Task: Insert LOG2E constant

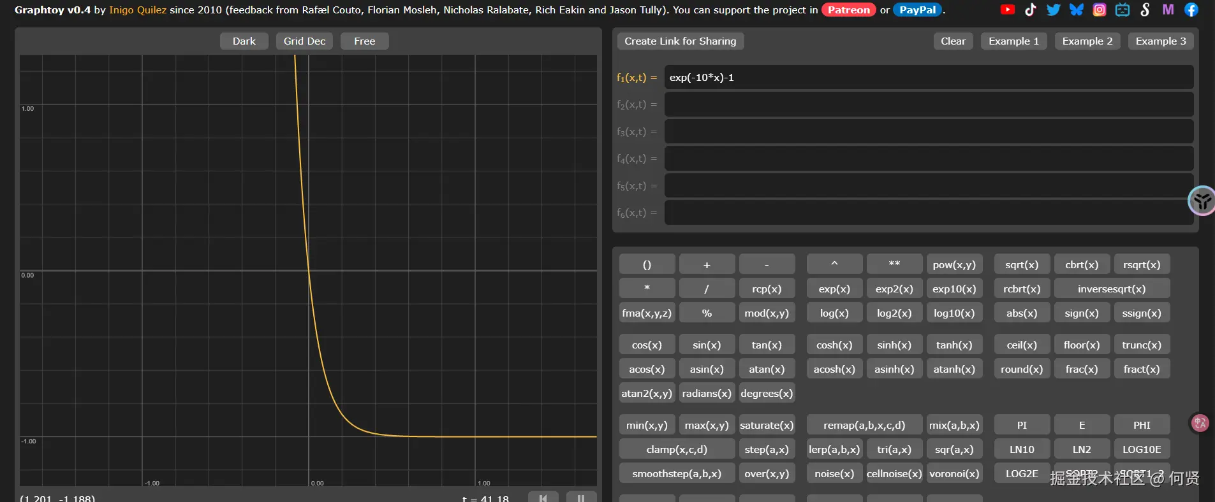Action: pos(1022,473)
